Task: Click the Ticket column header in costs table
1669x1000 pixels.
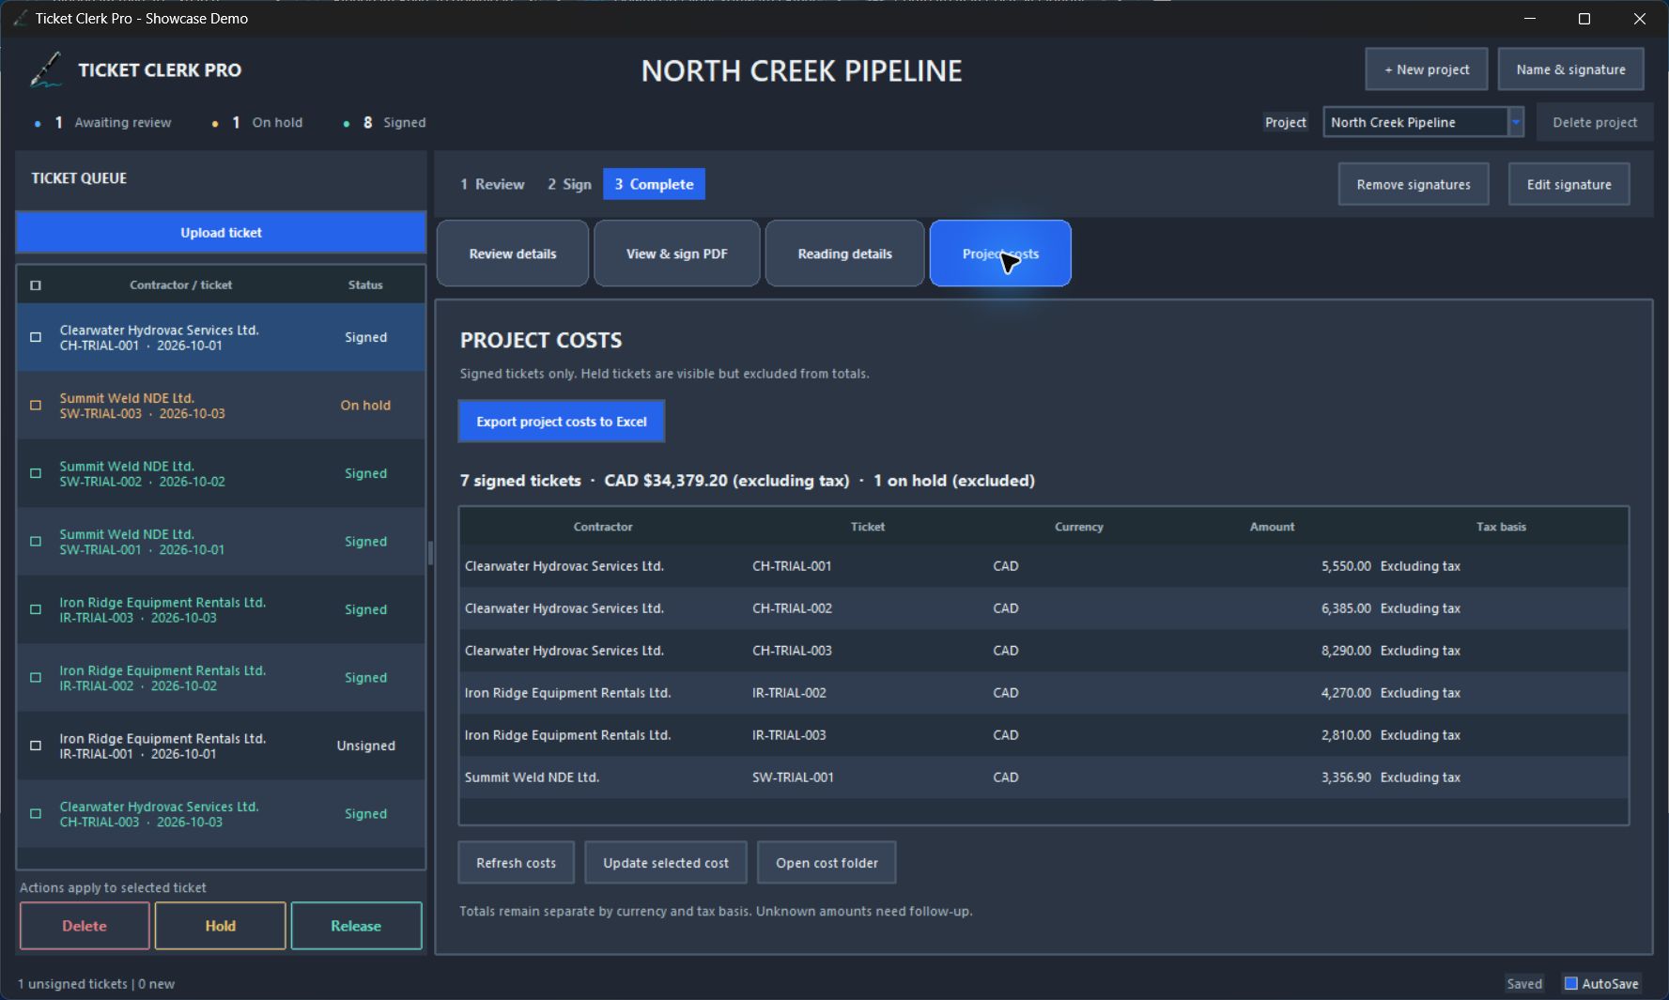Action: coord(867,527)
